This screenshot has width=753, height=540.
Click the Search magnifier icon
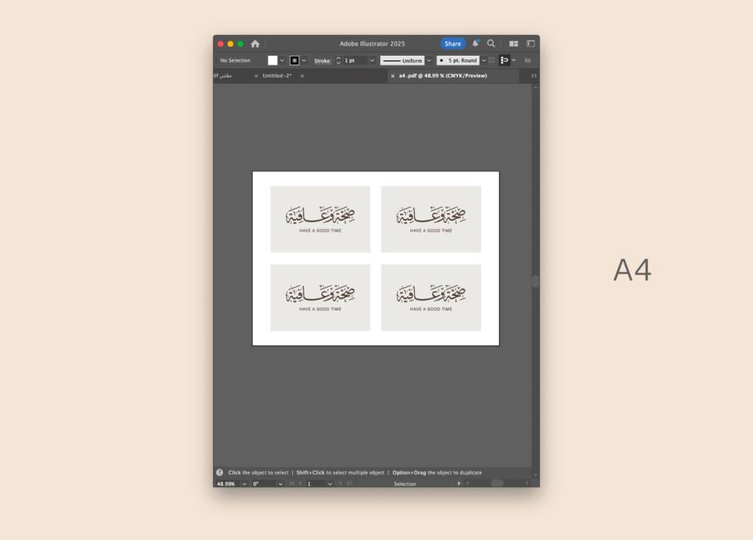tap(491, 44)
